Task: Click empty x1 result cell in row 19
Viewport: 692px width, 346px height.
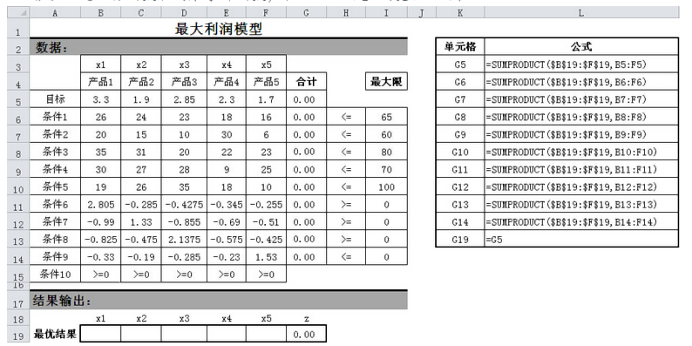Action: [x=100, y=334]
